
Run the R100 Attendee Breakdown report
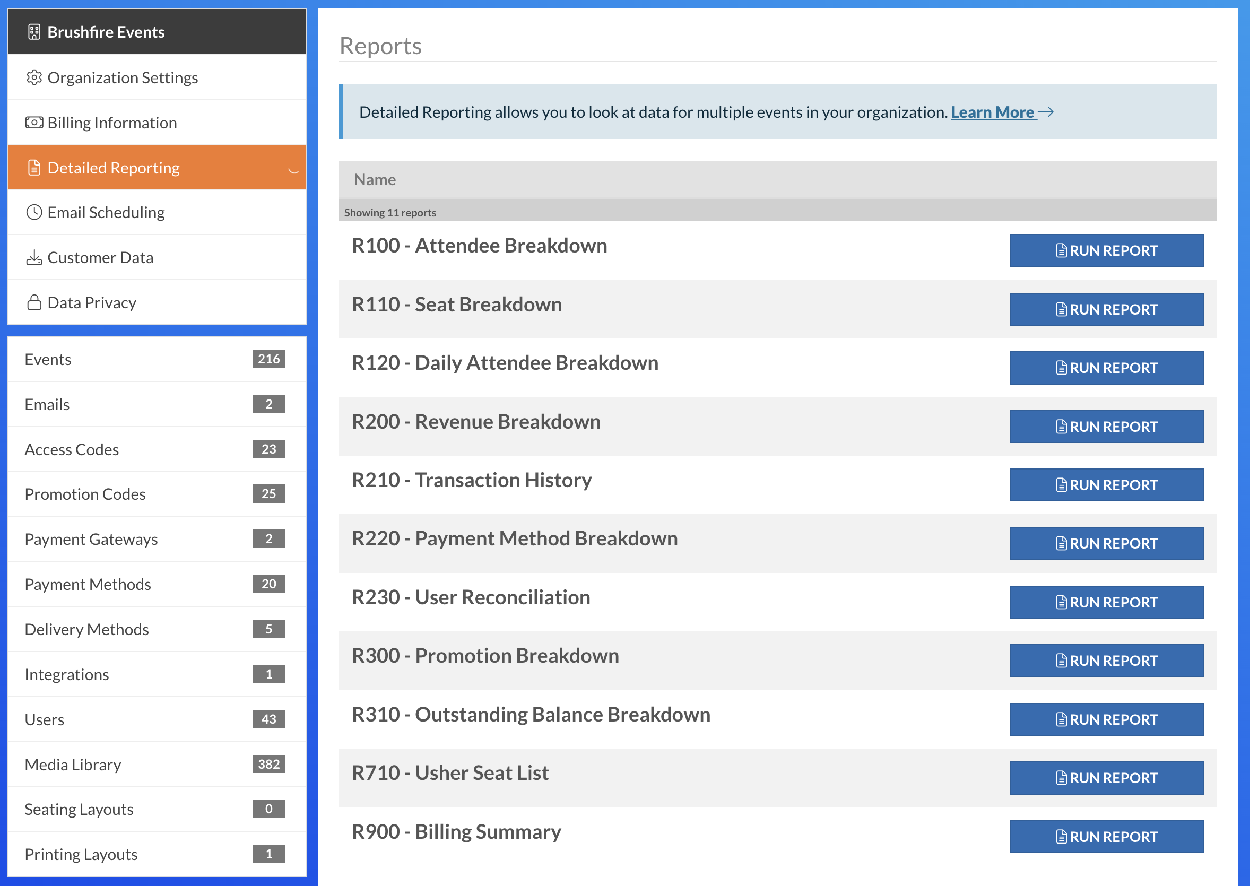coord(1107,250)
